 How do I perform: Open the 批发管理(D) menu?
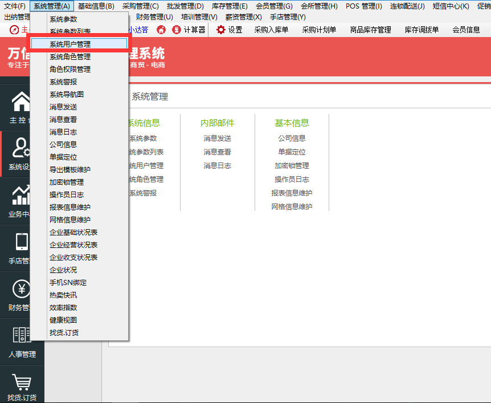(x=185, y=6)
